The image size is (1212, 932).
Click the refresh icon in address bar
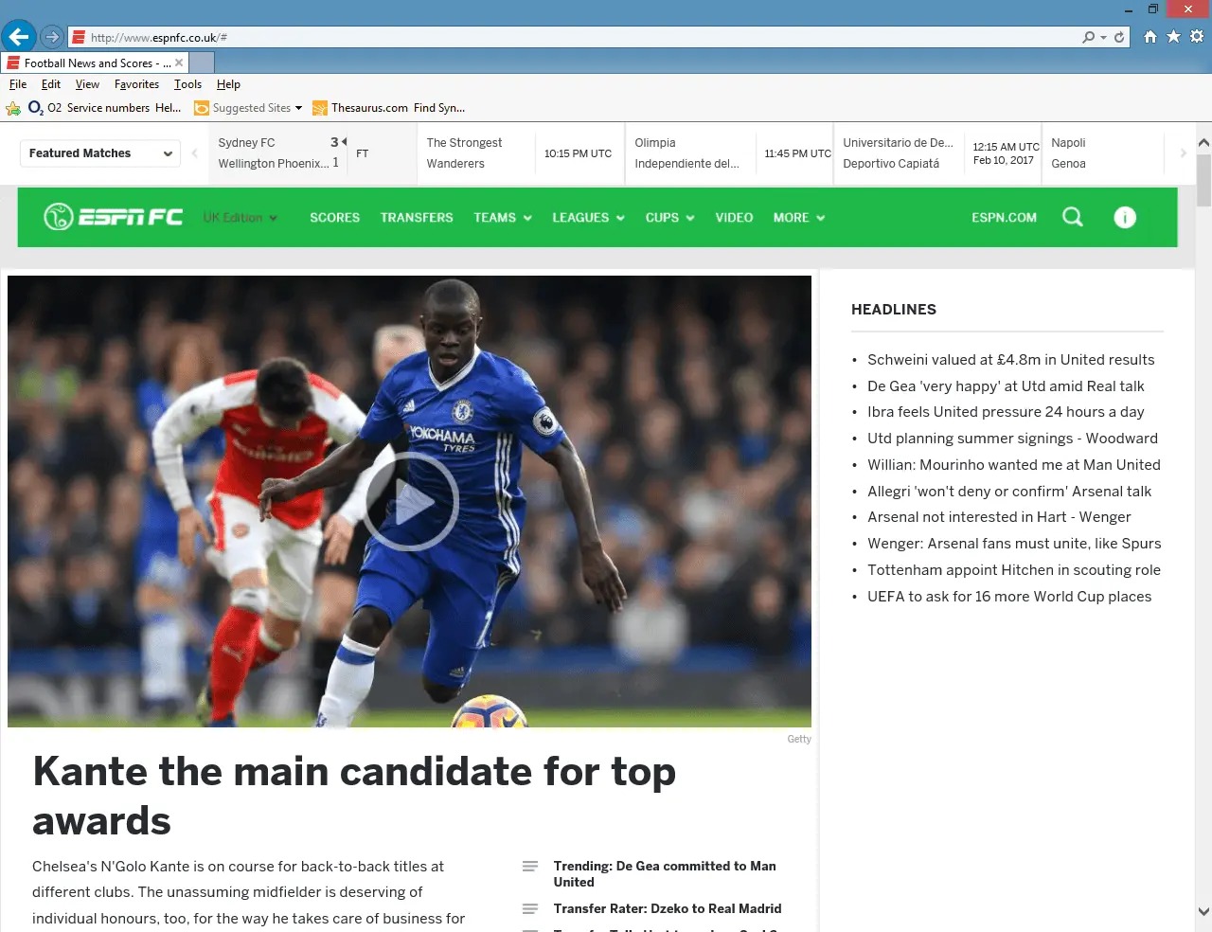click(x=1119, y=38)
